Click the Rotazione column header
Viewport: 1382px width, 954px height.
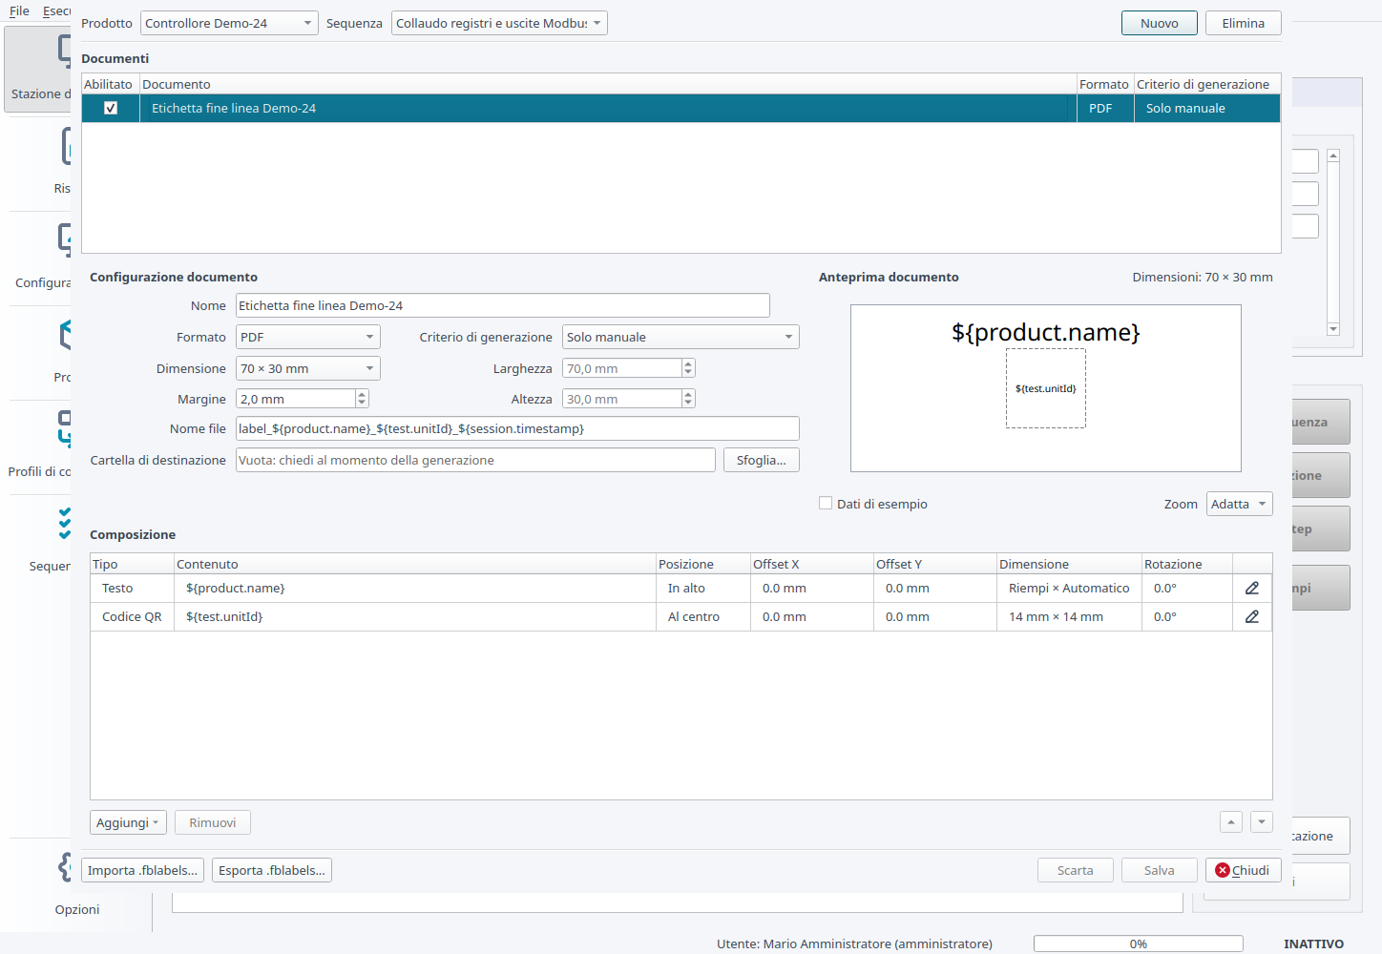pos(1186,564)
